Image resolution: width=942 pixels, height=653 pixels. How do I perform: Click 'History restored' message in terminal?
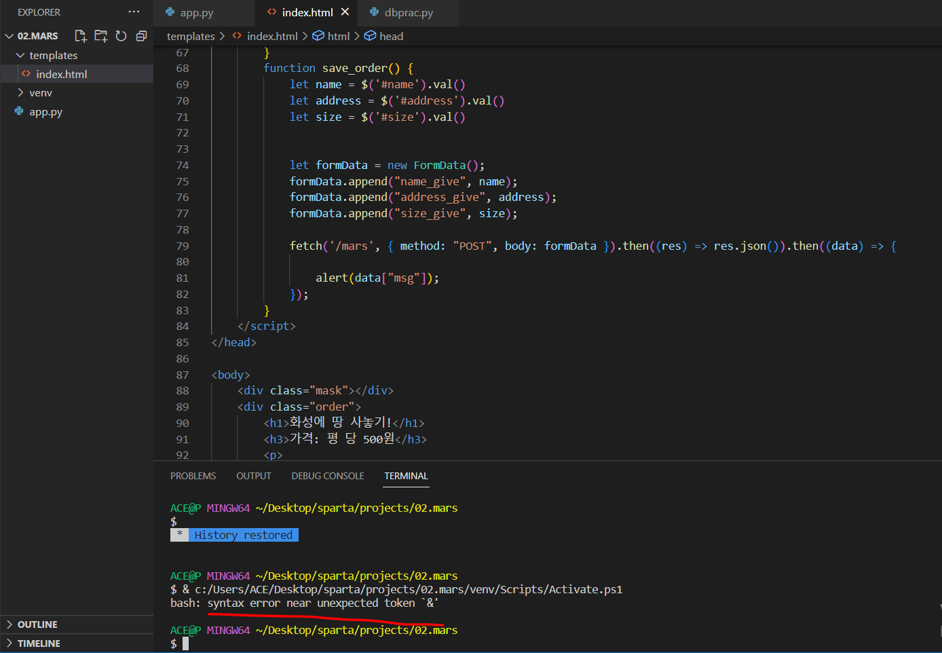click(243, 536)
